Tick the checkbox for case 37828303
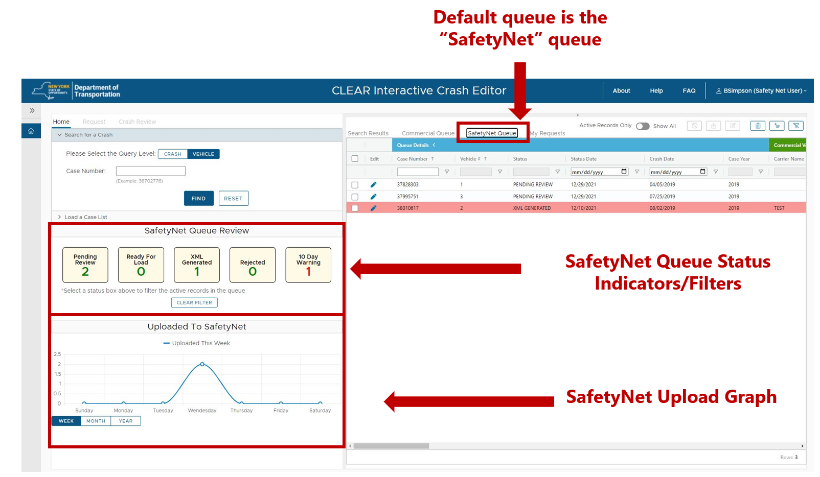The width and height of the screenshot is (820, 477). pos(355,185)
